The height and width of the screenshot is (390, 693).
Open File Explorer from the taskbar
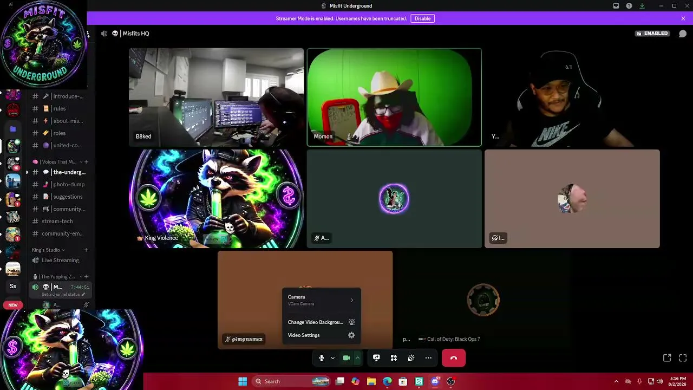coord(371,381)
